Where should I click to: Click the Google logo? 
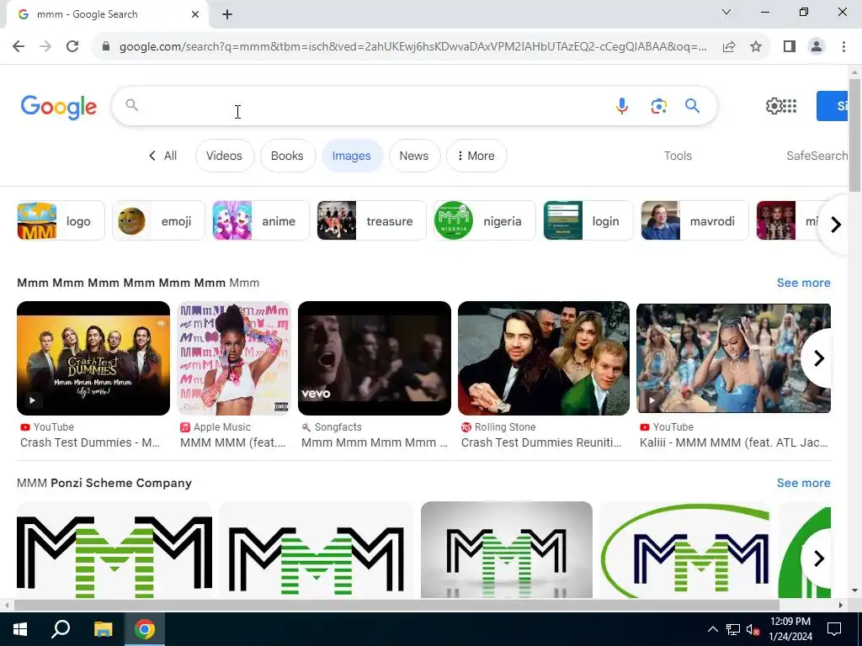[59, 107]
